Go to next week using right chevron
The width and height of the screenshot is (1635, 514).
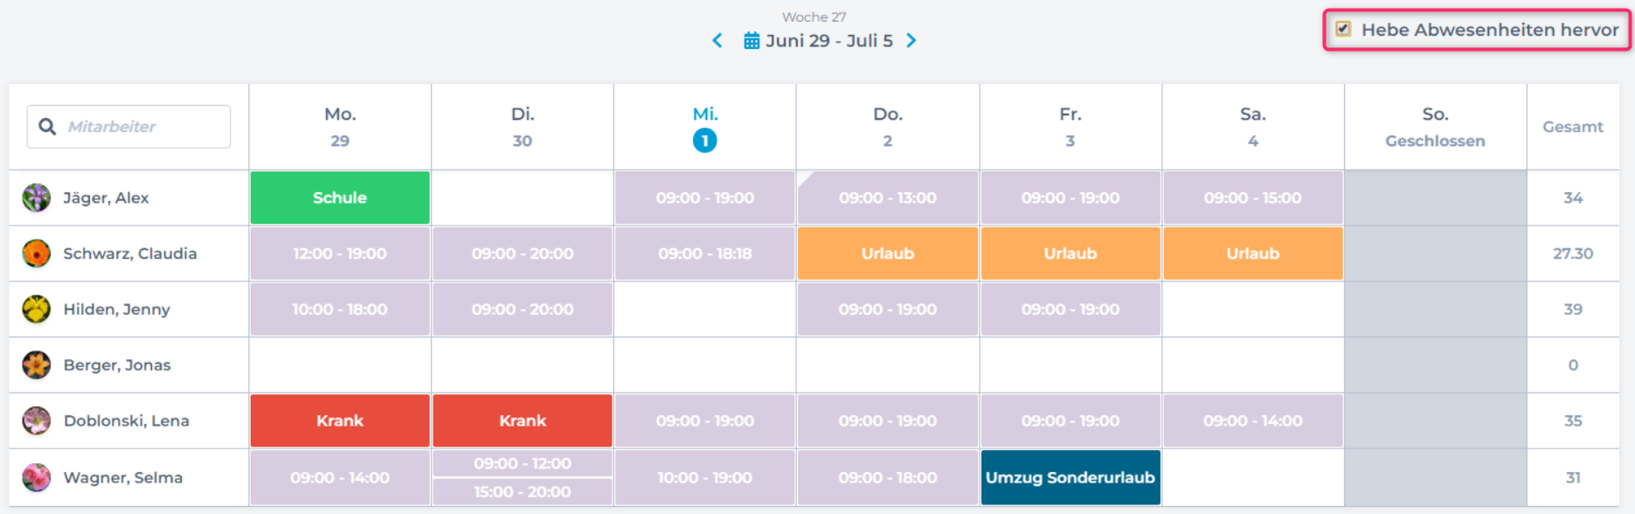(x=911, y=41)
